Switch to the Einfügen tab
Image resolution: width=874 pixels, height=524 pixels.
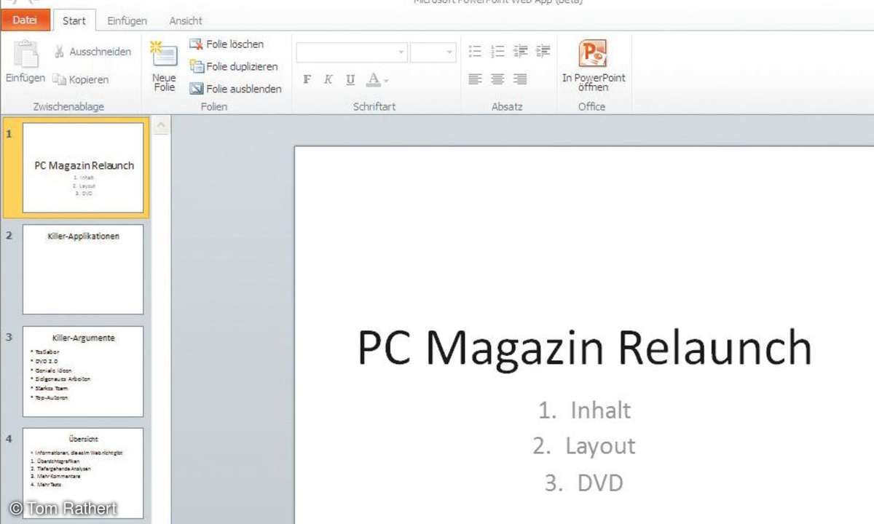click(x=127, y=21)
